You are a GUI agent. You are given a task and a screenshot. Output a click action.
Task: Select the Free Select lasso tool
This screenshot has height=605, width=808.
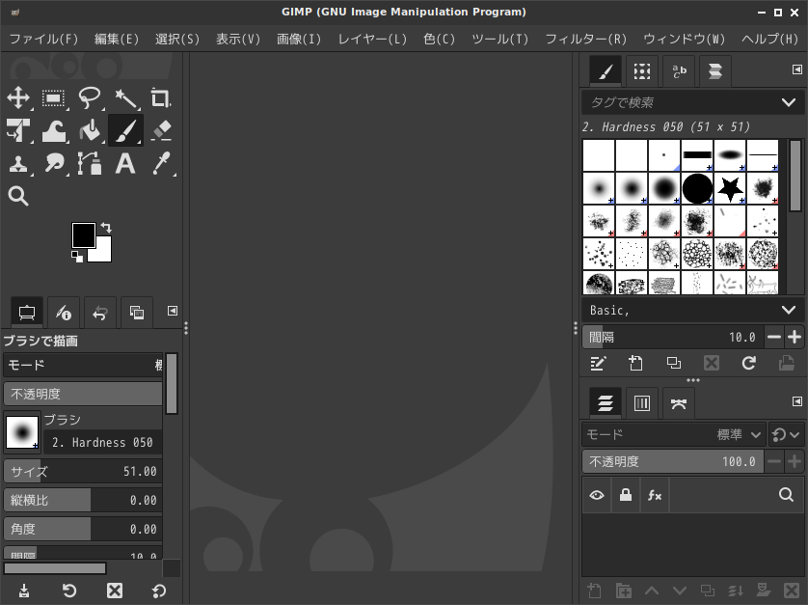pos(90,97)
